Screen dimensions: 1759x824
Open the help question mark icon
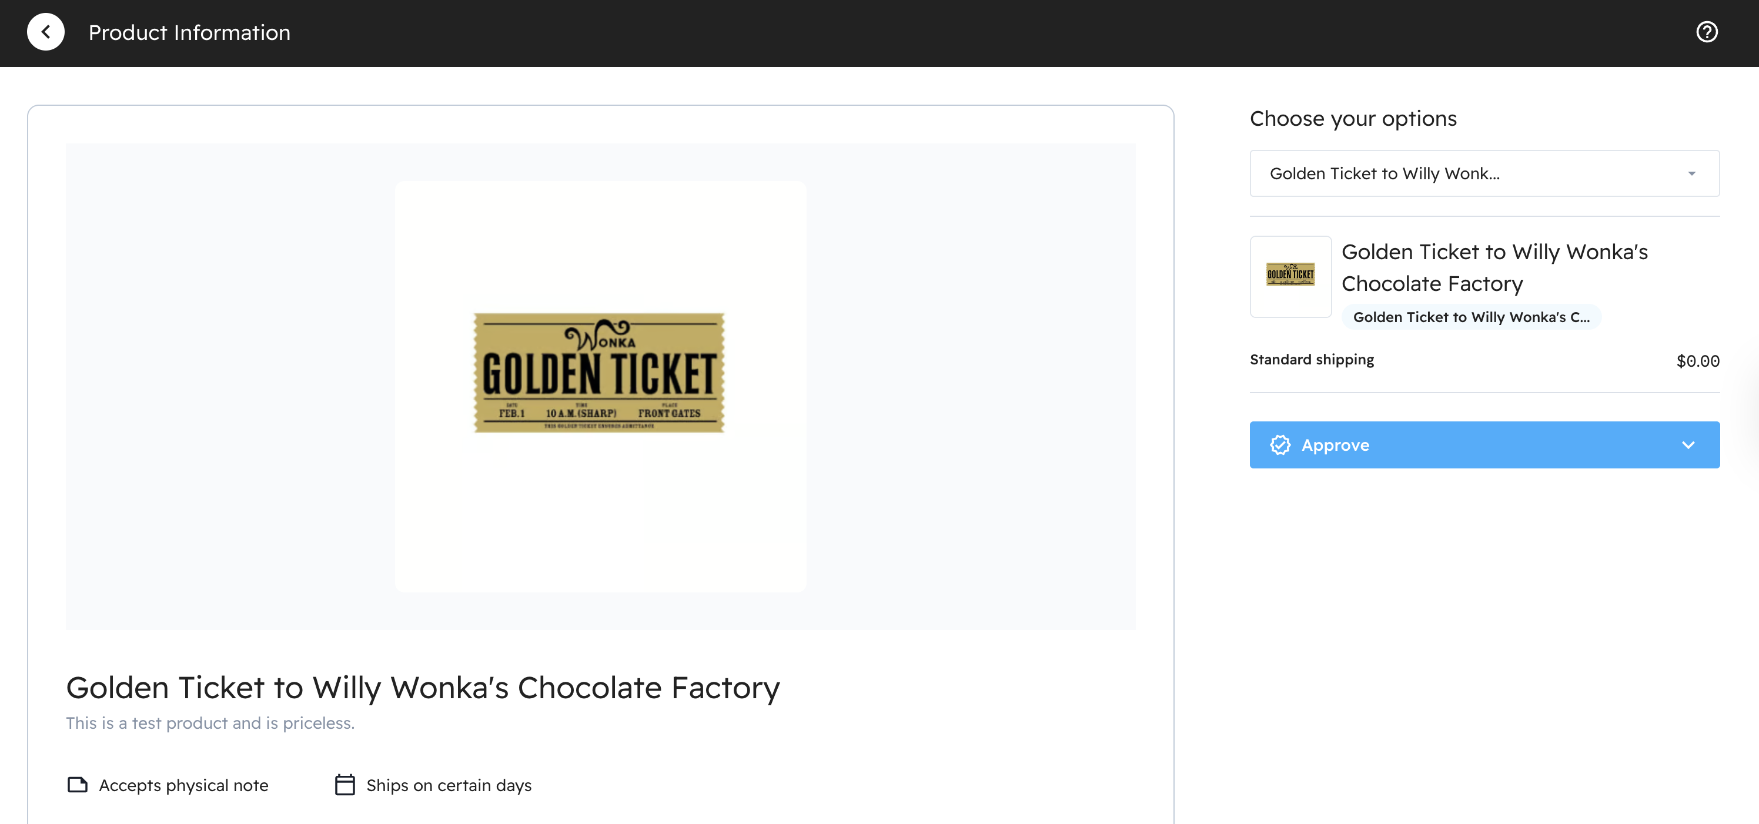(x=1707, y=32)
